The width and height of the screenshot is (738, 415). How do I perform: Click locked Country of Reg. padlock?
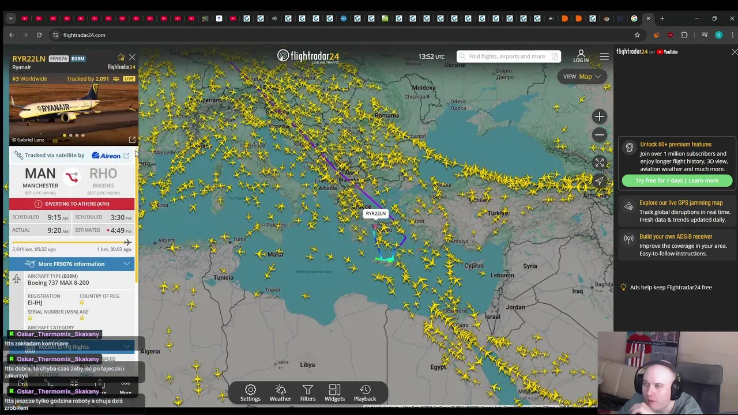pos(82,303)
